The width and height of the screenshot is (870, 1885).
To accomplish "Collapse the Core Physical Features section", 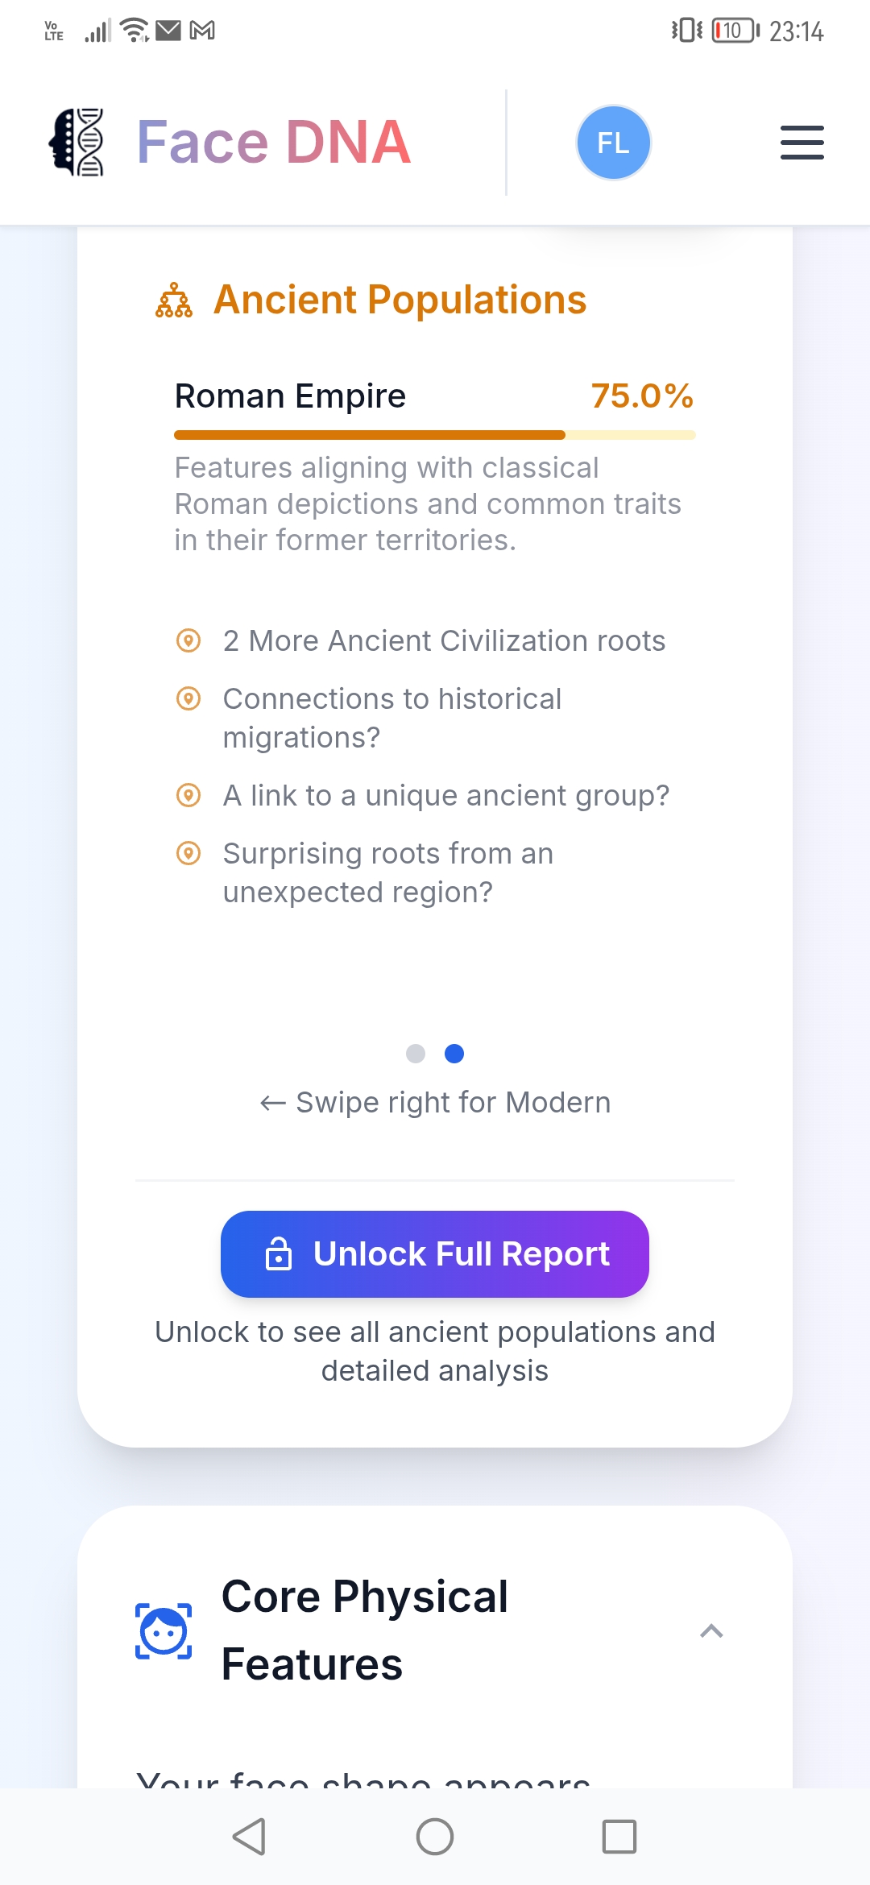I will point(711,1631).
